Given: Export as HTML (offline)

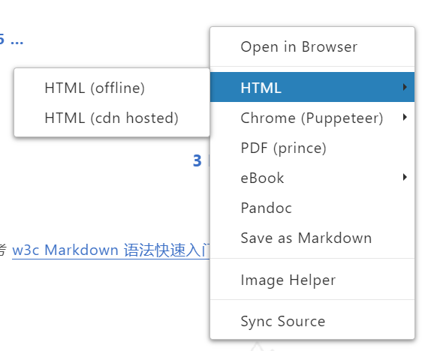Looking at the screenshot, I should (112, 88).
